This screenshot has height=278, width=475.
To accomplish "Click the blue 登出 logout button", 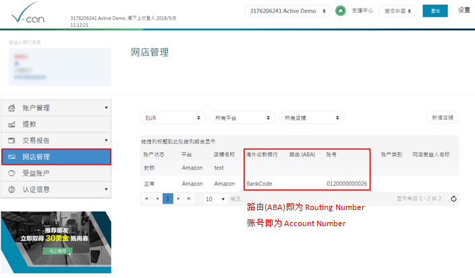I will 435,11.
